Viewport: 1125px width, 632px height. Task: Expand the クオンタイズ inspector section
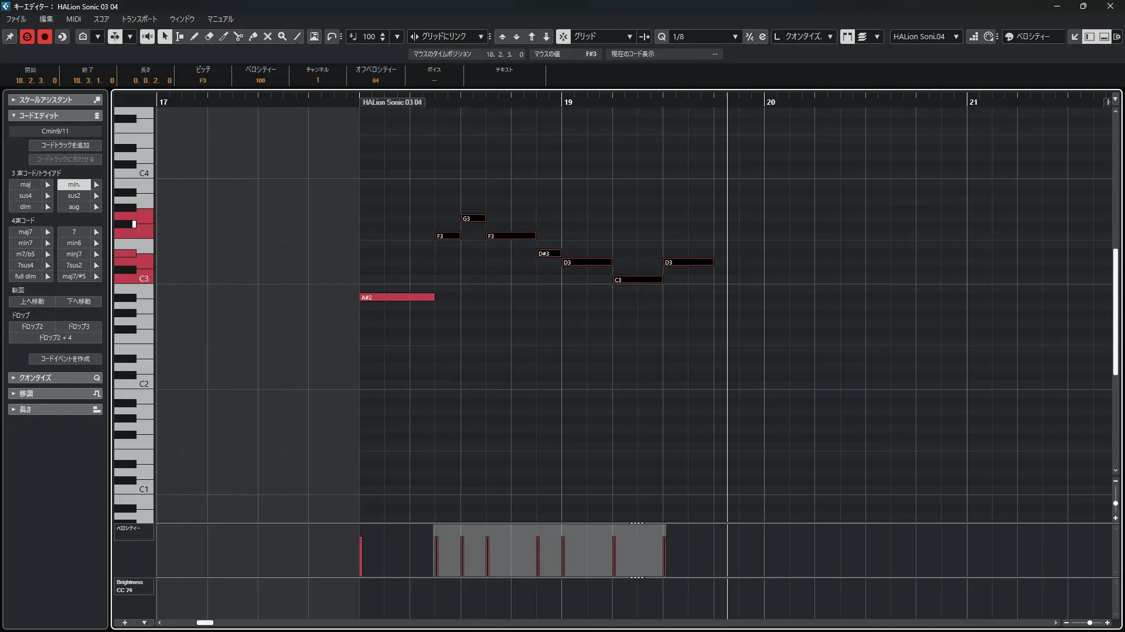[x=35, y=378]
